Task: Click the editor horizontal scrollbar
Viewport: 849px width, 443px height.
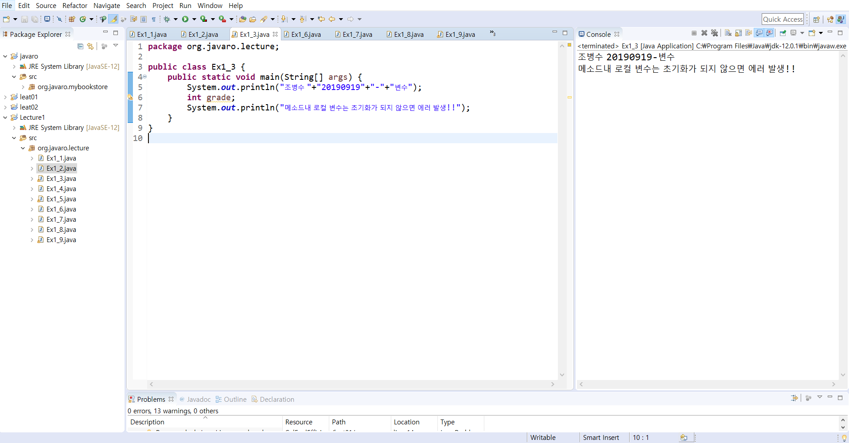Action: 352,384
